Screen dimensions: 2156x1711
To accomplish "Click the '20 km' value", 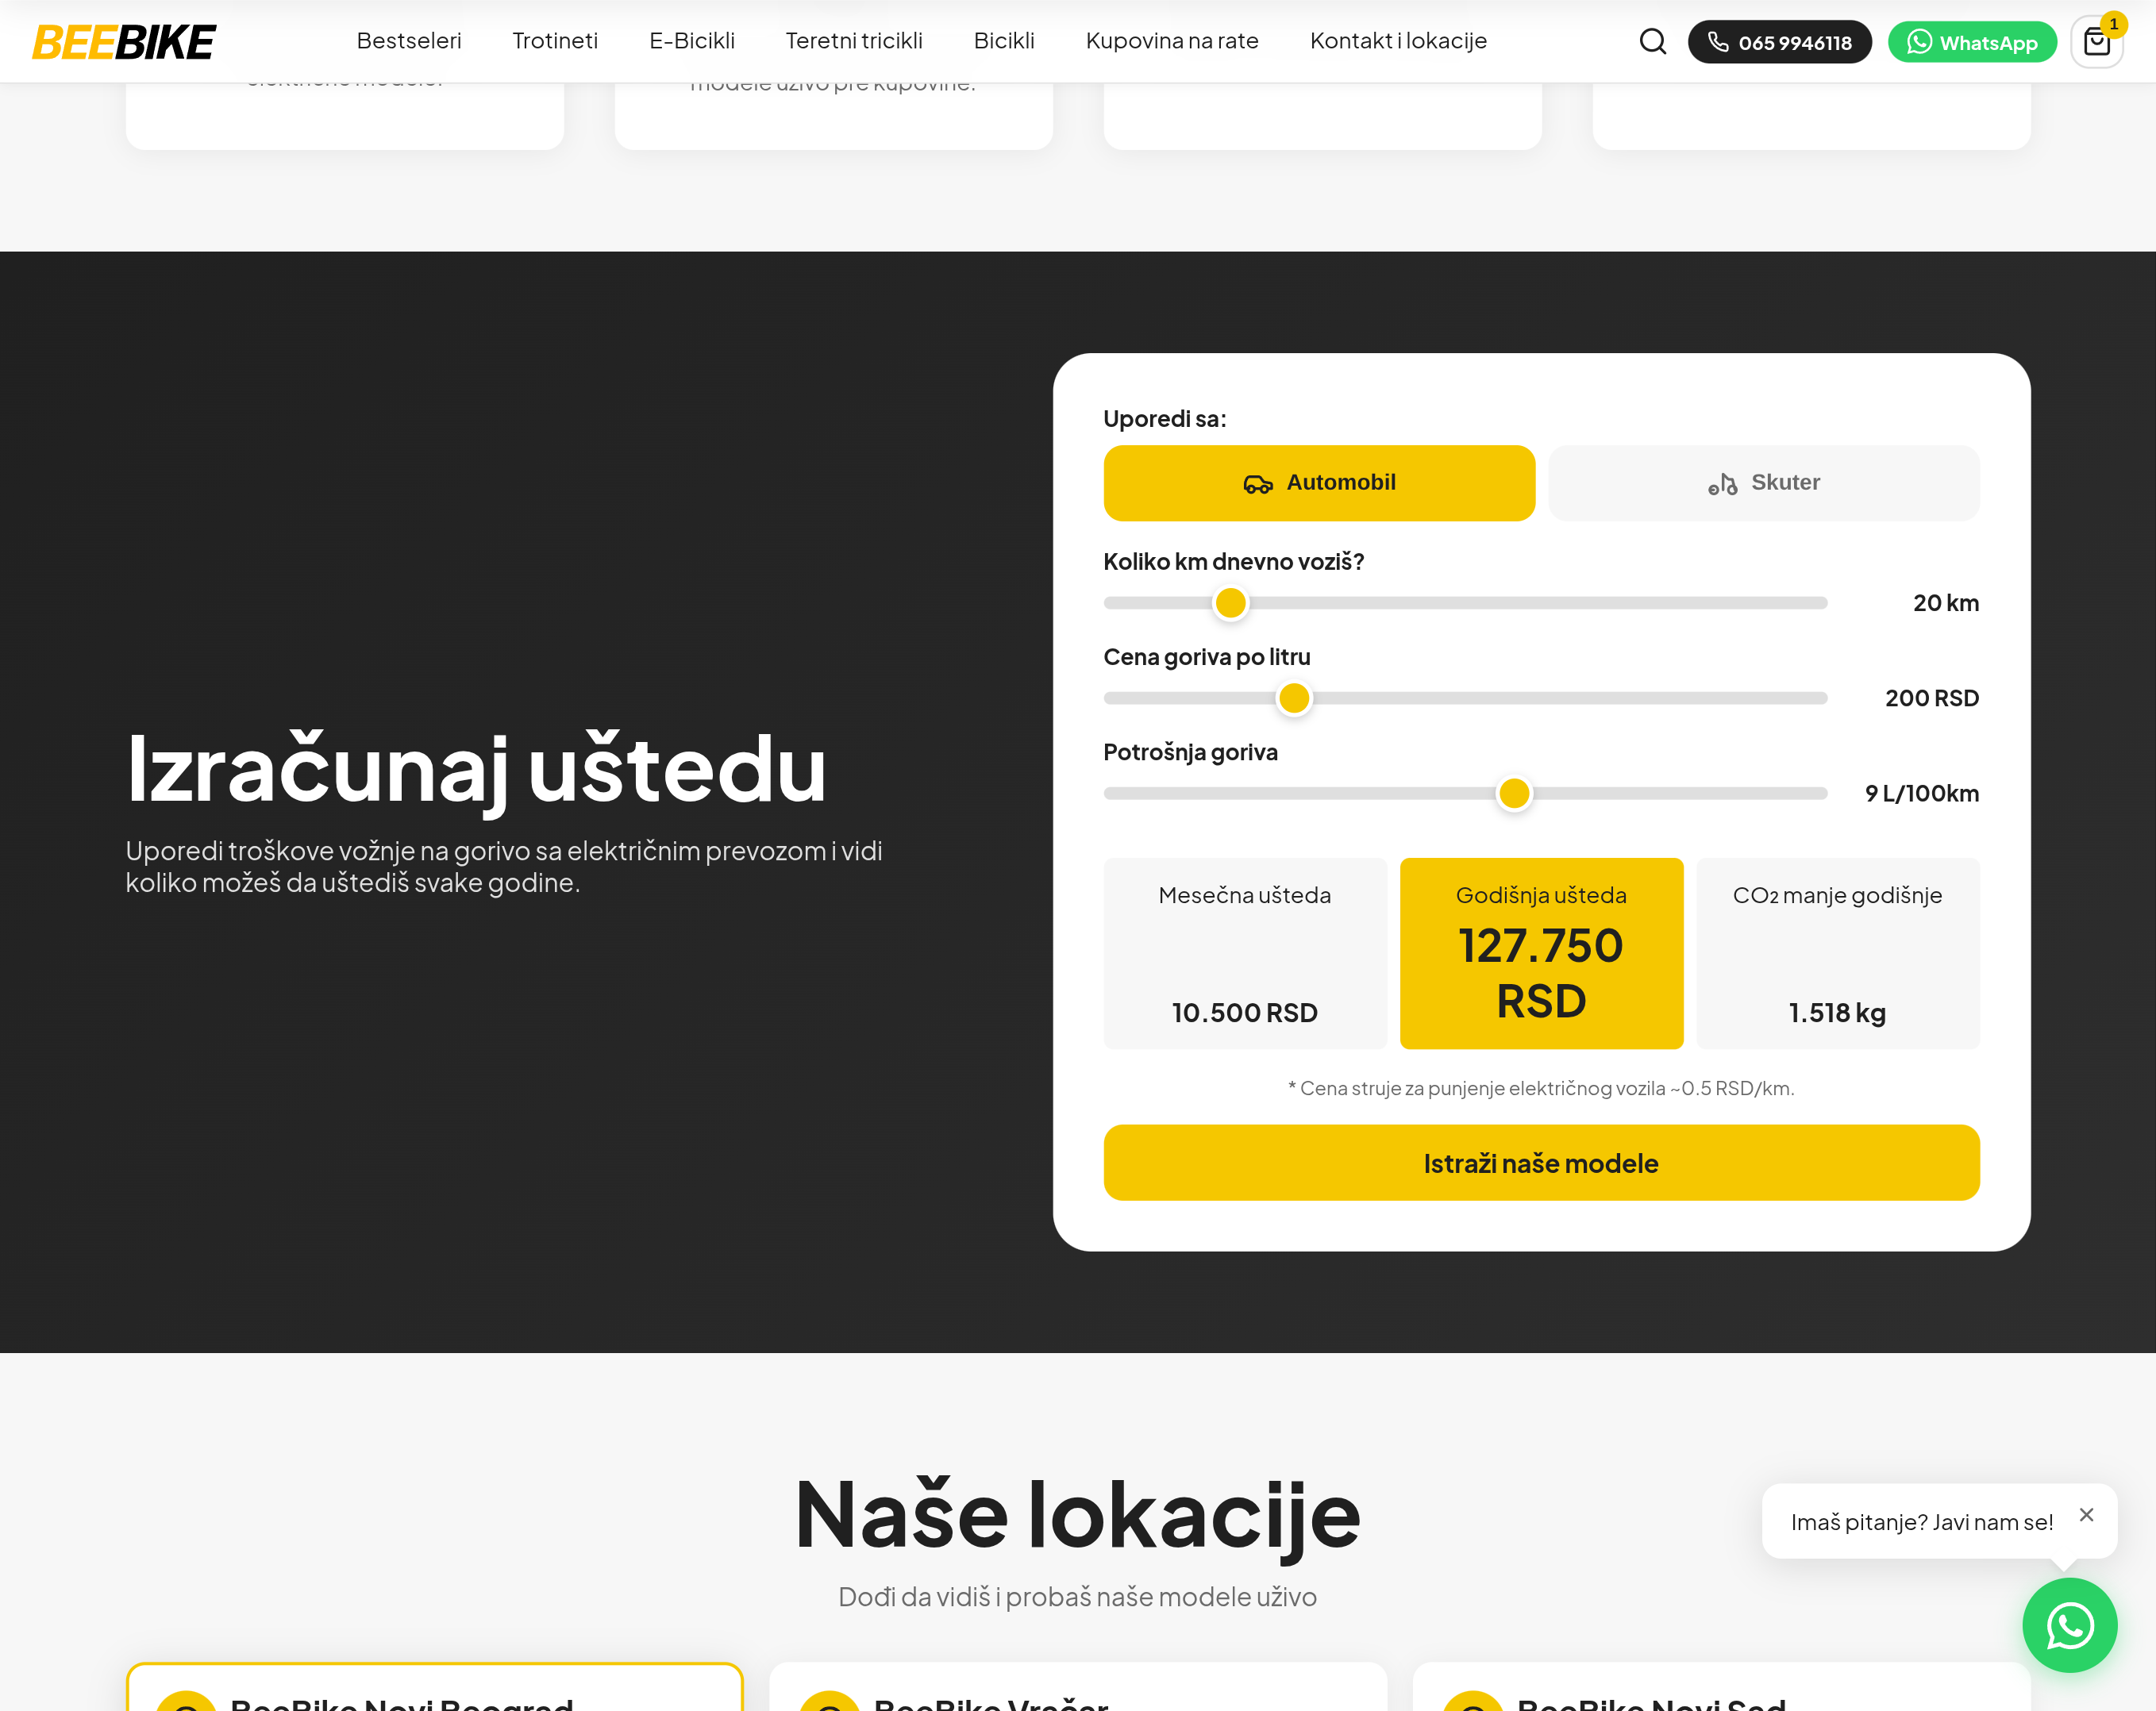I will pyautogui.click(x=1946, y=603).
